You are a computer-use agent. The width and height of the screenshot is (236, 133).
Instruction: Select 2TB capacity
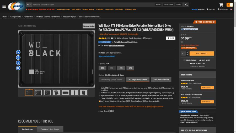pyautogui.click(x=102, y=68)
